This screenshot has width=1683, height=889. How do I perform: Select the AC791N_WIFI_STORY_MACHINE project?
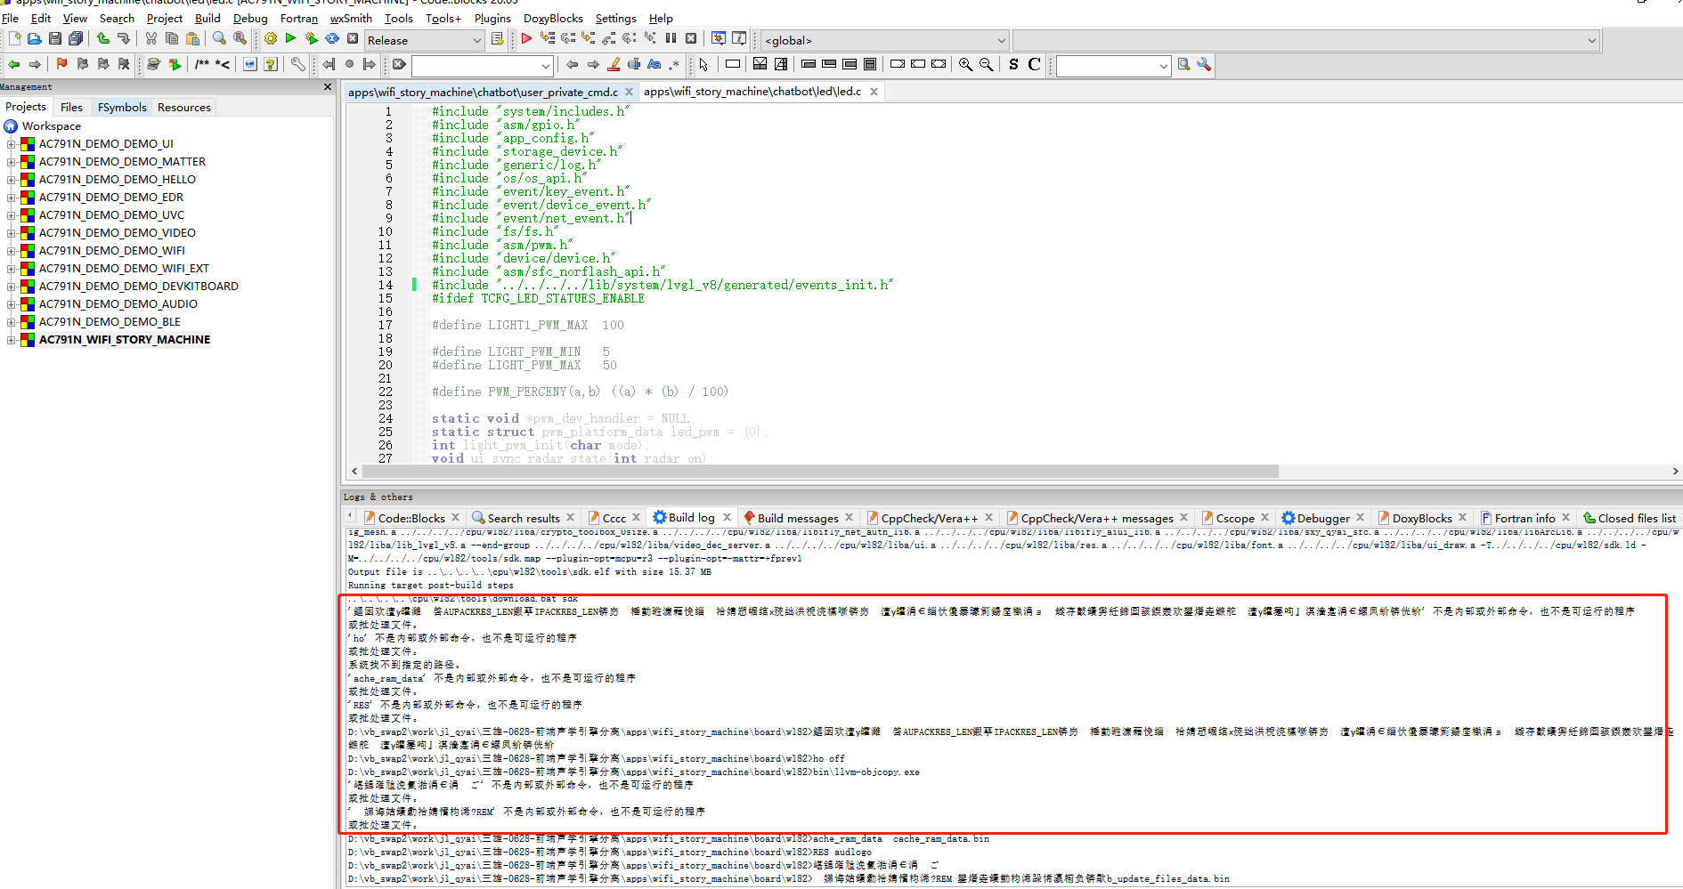(125, 340)
